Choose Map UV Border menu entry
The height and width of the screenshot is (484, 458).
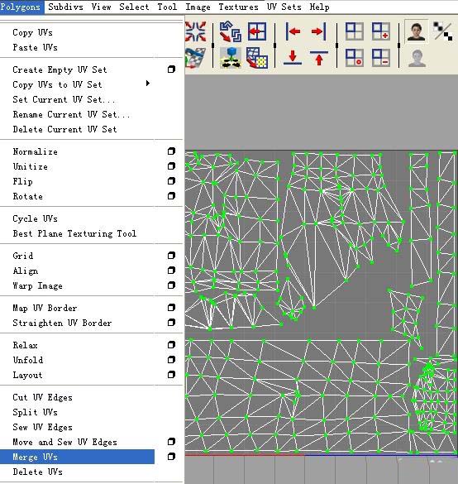45,308
